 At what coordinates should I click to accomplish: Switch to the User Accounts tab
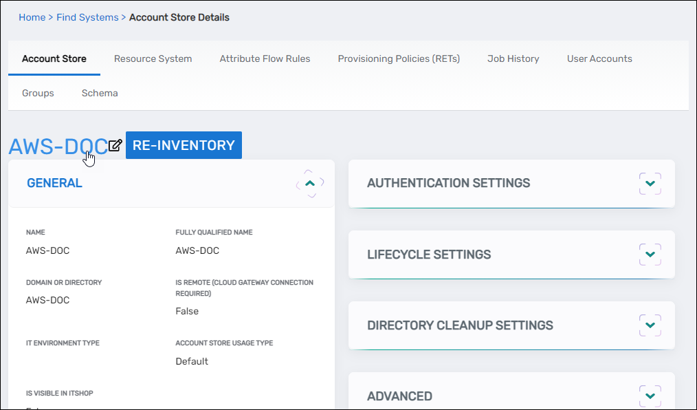pos(599,58)
